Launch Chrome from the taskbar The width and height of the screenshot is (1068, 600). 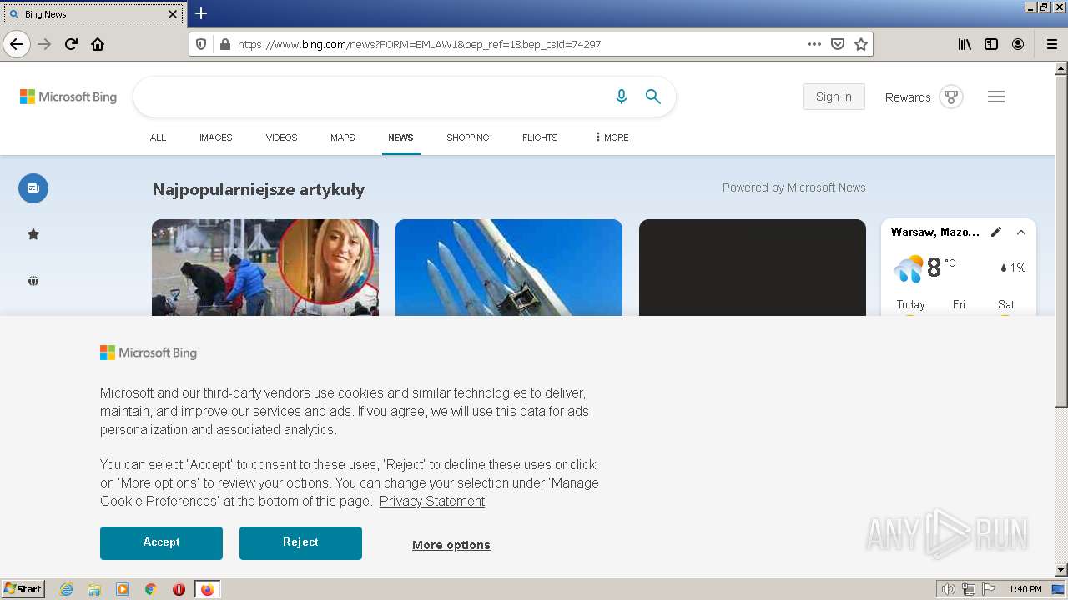[x=151, y=589]
